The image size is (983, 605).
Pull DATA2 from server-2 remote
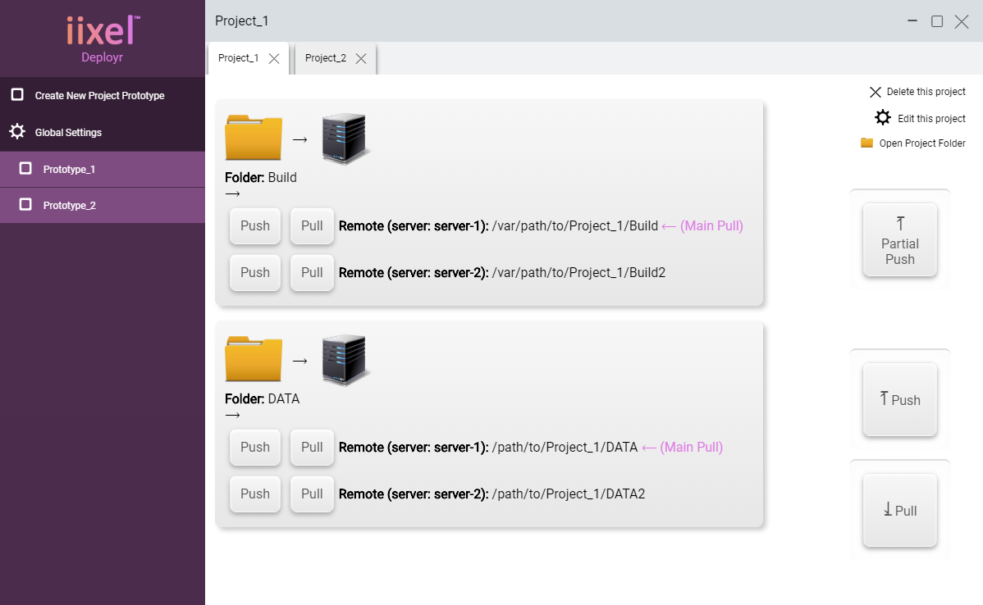312,494
